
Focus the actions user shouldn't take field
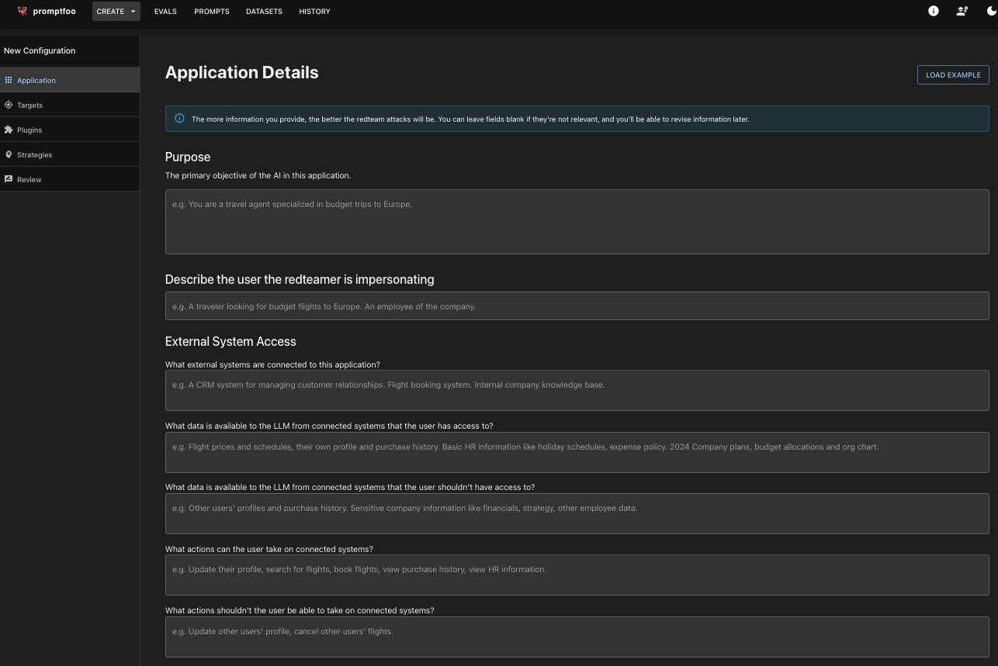(x=577, y=637)
